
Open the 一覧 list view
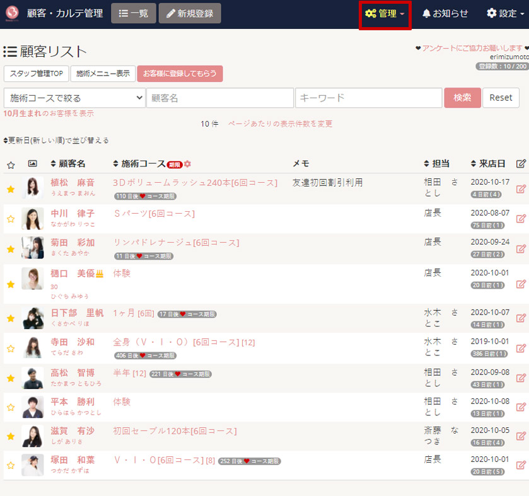(x=134, y=13)
